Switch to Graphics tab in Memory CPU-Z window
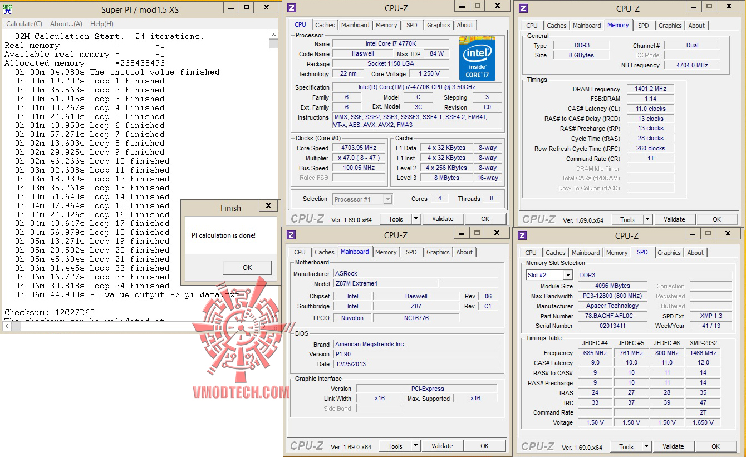The image size is (746, 457). 670,26
